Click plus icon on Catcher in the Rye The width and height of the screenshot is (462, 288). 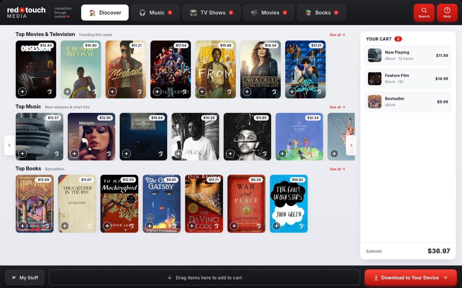65,226
